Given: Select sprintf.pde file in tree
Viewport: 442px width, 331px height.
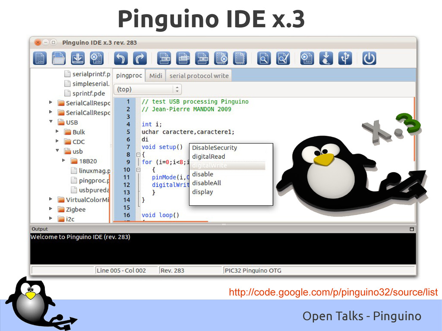Looking at the screenshot, I should coord(85,93).
